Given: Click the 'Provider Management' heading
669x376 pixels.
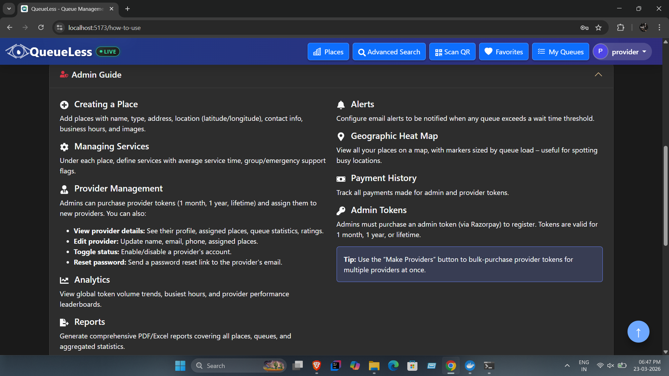Looking at the screenshot, I should (118, 188).
